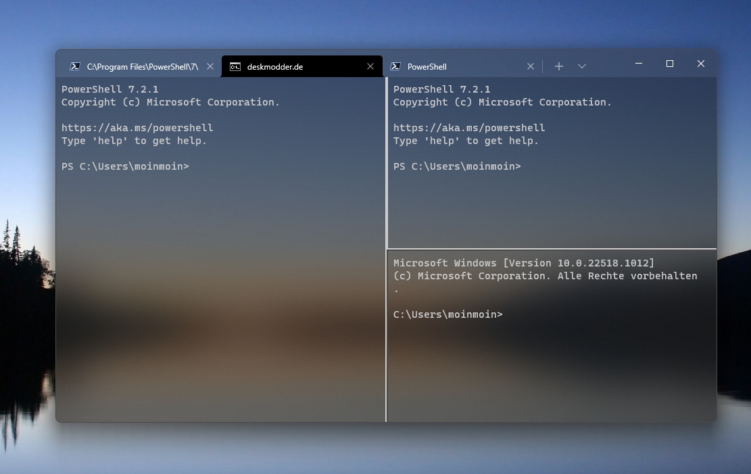Select the deskmodder.de tab
Viewport: 751px width, 474px height.
tap(301, 67)
